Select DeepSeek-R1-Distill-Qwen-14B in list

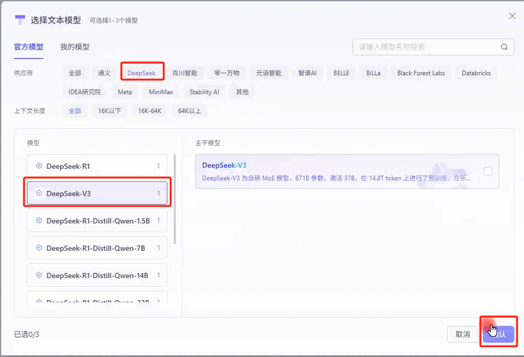tap(97, 275)
